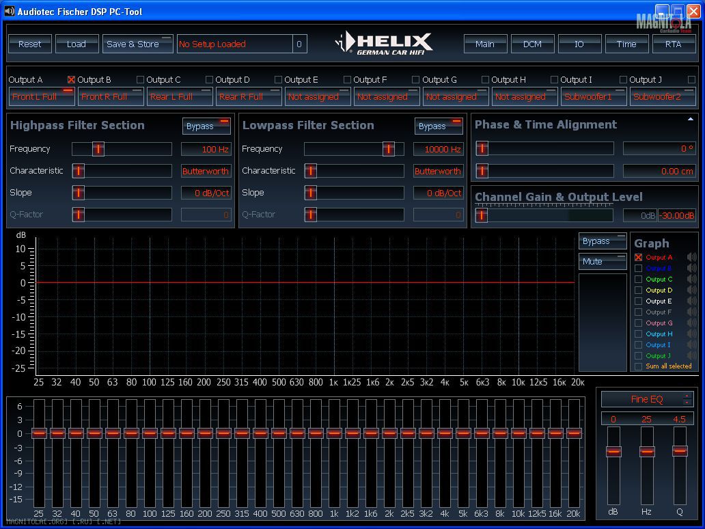Click the 100 Hz EQ band slider
This screenshot has width=705, height=529.
(x=150, y=433)
